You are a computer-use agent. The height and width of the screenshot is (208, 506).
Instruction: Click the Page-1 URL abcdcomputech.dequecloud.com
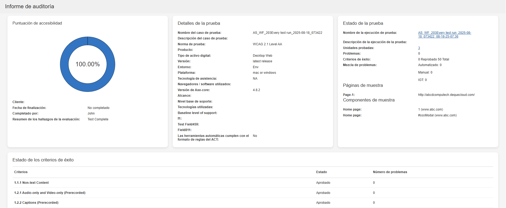point(446,95)
